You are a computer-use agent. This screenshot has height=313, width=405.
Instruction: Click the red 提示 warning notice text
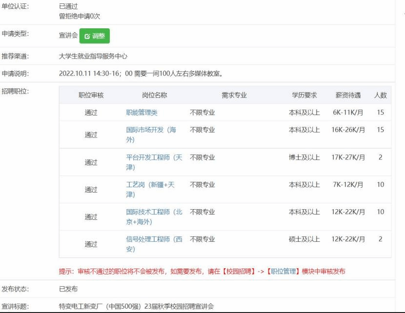pos(202,271)
